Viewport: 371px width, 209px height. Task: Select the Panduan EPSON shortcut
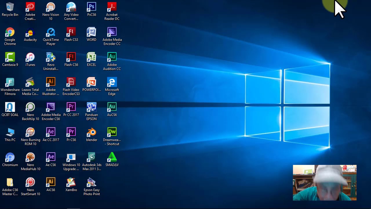92,107
